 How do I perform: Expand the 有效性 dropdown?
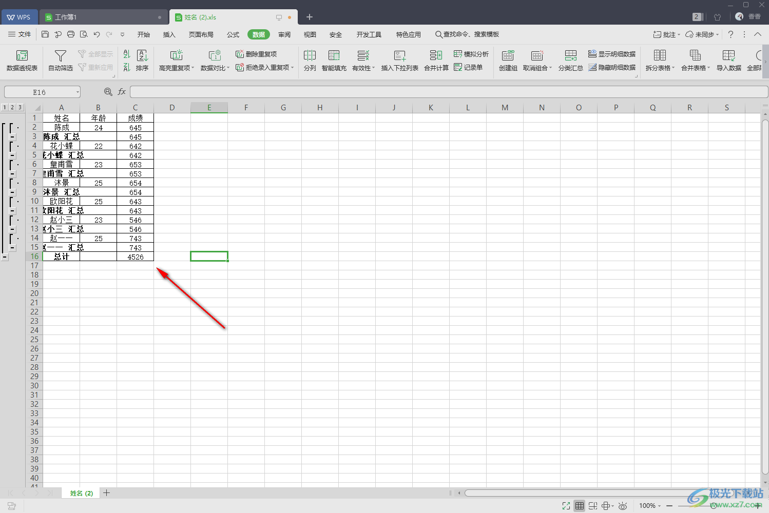(374, 68)
